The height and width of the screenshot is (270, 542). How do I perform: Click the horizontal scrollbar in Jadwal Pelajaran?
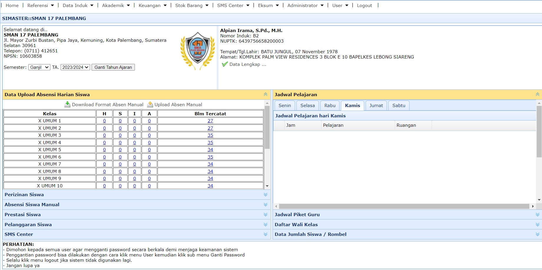click(x=404, y=206)
